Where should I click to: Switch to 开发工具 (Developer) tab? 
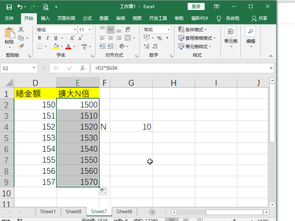158,18
